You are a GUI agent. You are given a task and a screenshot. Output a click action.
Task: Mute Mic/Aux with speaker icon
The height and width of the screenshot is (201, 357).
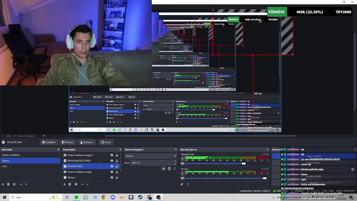[x=182, y=178]
